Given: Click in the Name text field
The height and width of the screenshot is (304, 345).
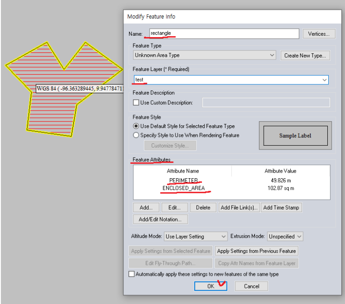Looking at the screenshot, I should click(x=224, y=33).
